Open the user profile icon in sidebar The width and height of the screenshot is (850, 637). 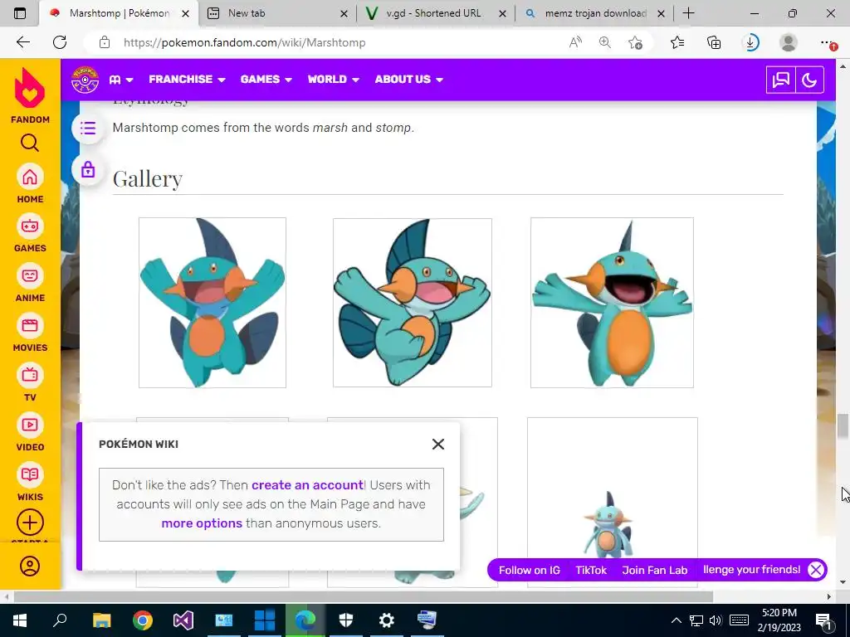click(30, 566)
